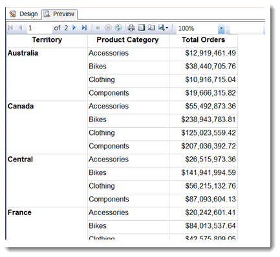Open the zoom level dropdown arrow
Screen dimensions: 280x257
coord(221,28)
